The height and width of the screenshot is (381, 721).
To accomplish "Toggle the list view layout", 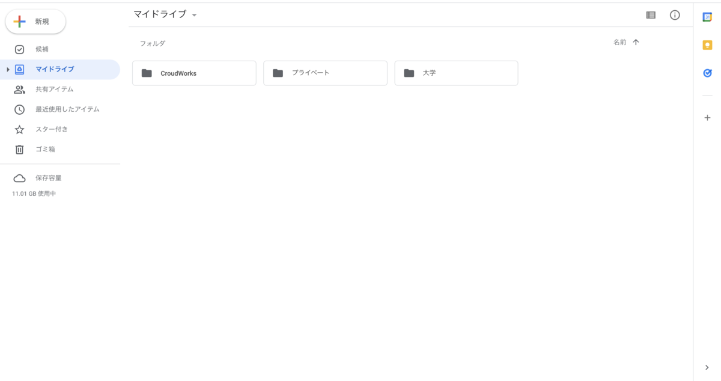I will point(651,15).
